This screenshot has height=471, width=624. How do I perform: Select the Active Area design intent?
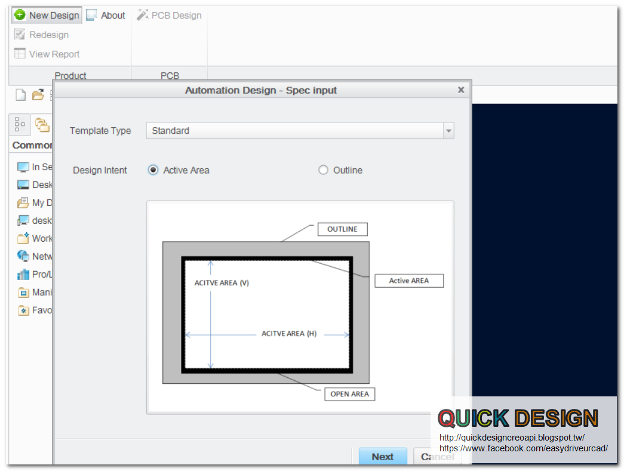(x=153, y=170)
